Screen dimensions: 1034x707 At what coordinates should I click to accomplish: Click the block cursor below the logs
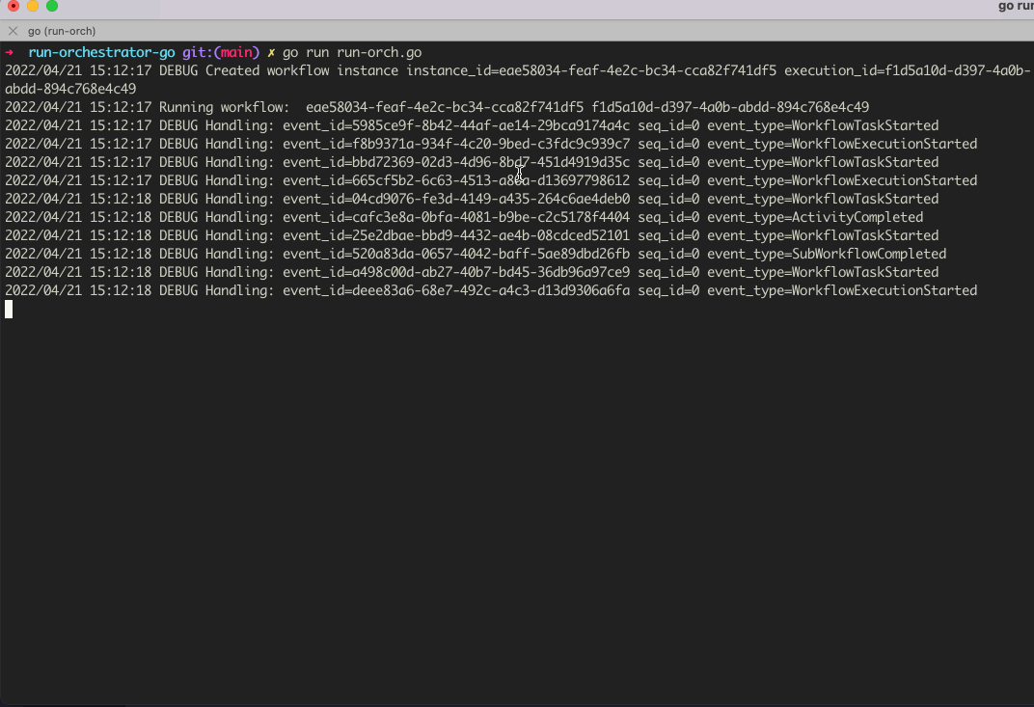point(8,309)
